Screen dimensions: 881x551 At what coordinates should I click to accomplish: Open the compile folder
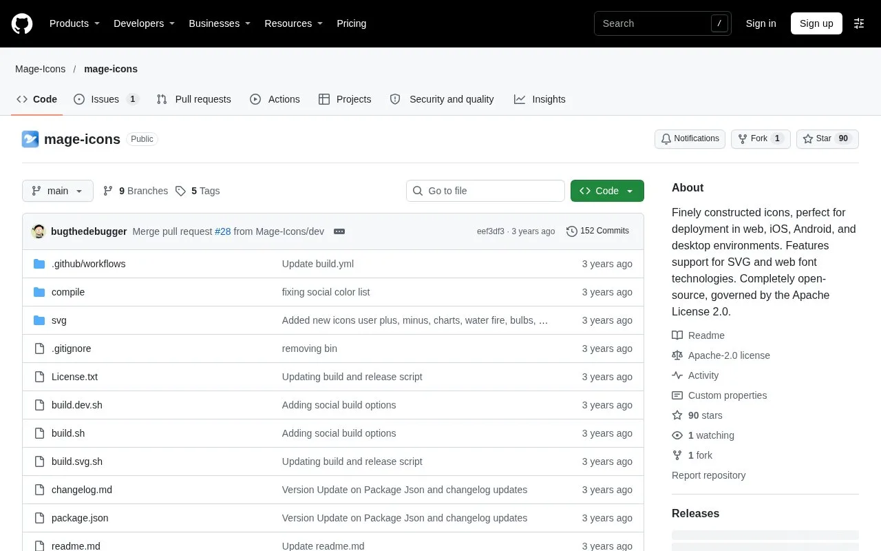pyautogui.click(x=68, y=292)
